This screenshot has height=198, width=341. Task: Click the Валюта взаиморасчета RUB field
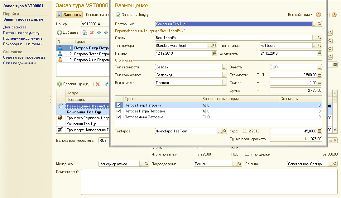tap(104, 141)
